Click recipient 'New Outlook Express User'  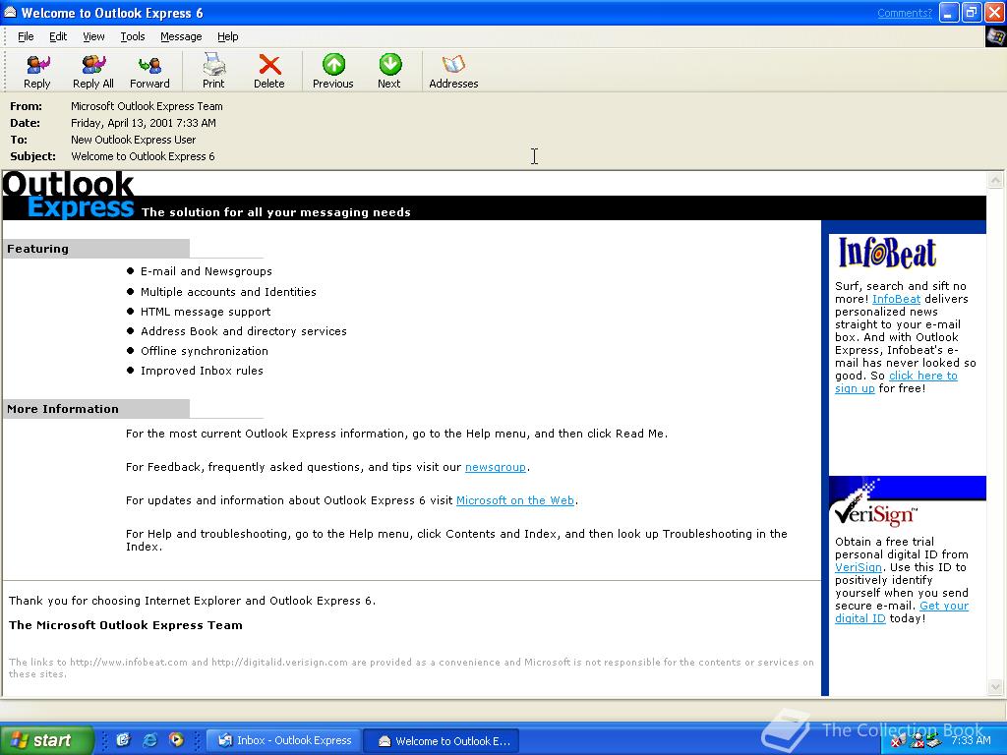(134, 140)
